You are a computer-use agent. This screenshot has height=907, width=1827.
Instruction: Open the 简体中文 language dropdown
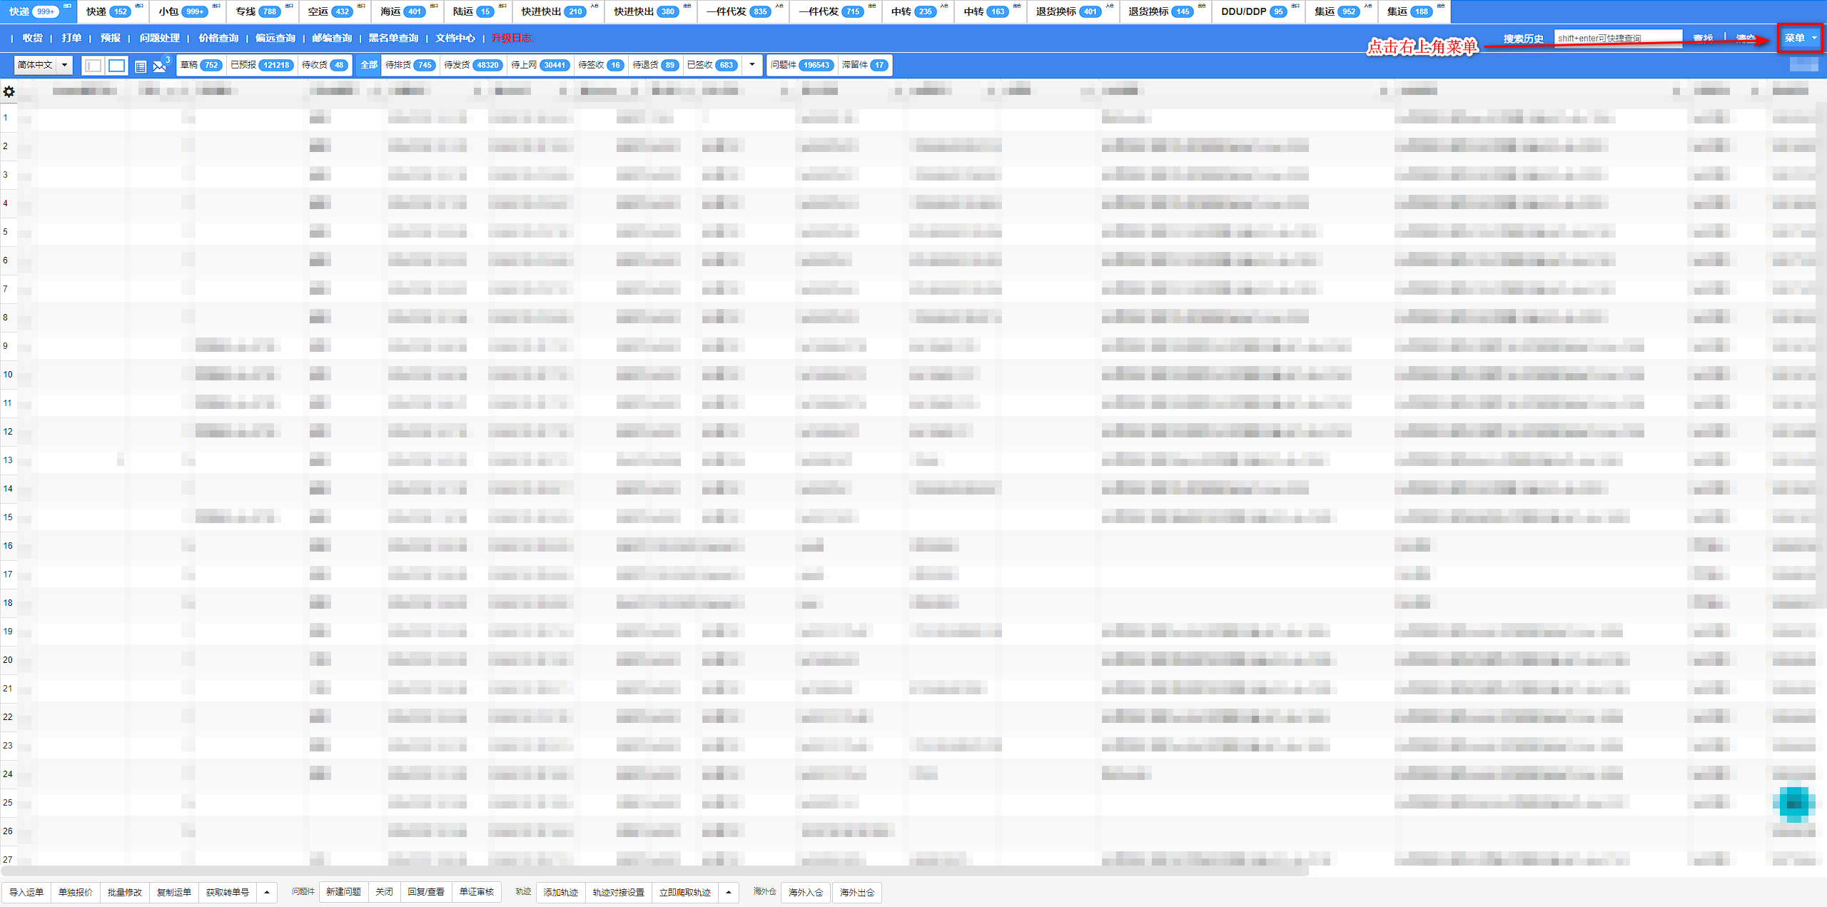(44, 65)
